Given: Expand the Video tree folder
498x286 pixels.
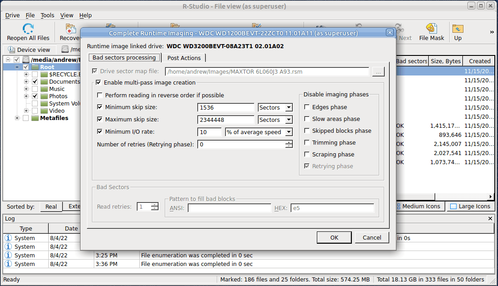Looking at the screenshot, I should click(x=26, y=110).
